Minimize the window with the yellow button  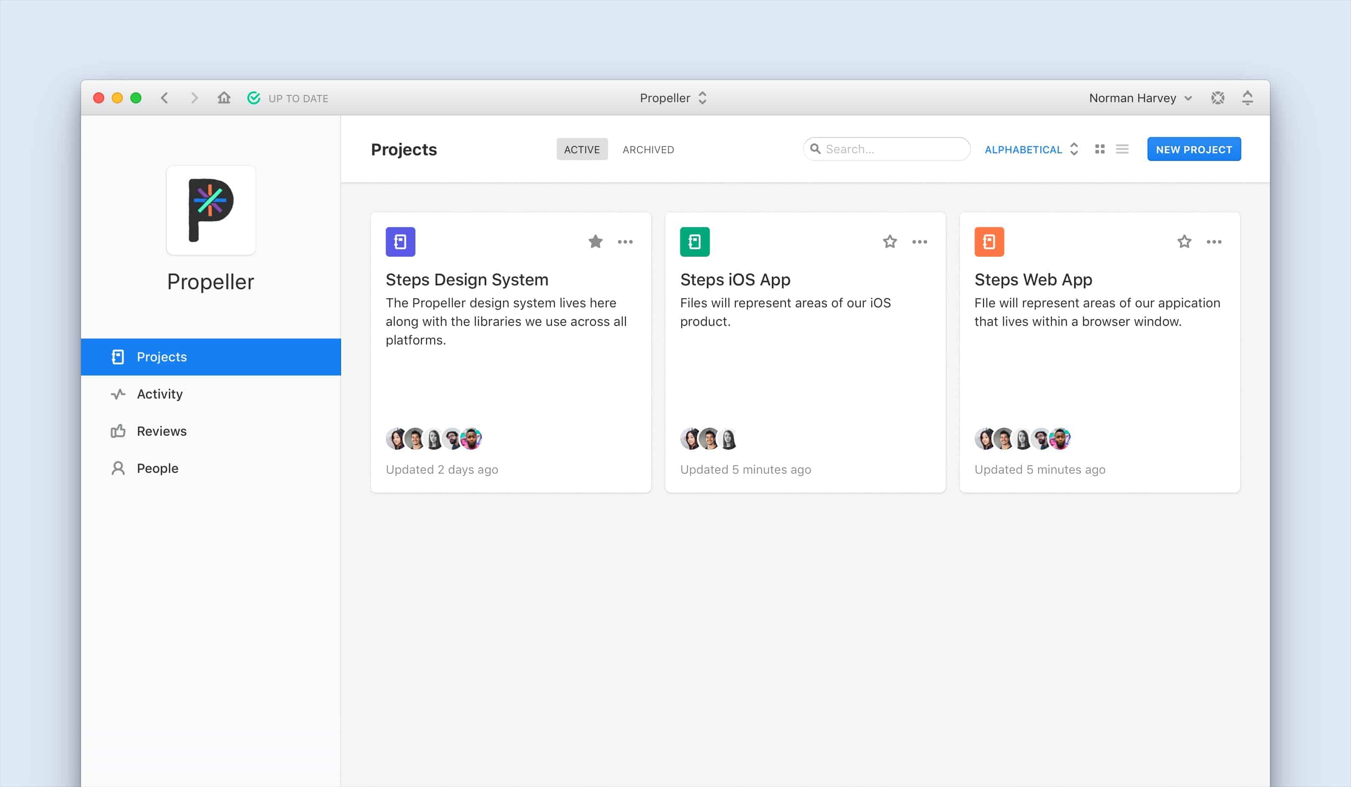point(117,98)
